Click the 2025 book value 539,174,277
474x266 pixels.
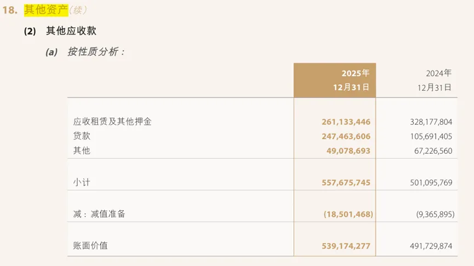pos(346,246)
